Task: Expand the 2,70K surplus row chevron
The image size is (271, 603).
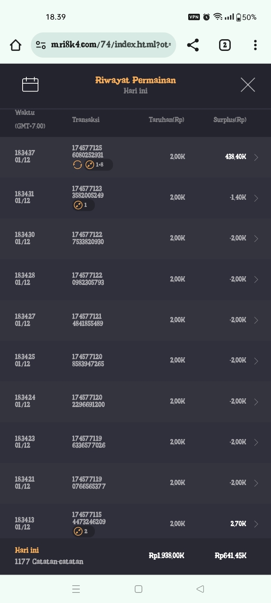Action: pos(256,524)
